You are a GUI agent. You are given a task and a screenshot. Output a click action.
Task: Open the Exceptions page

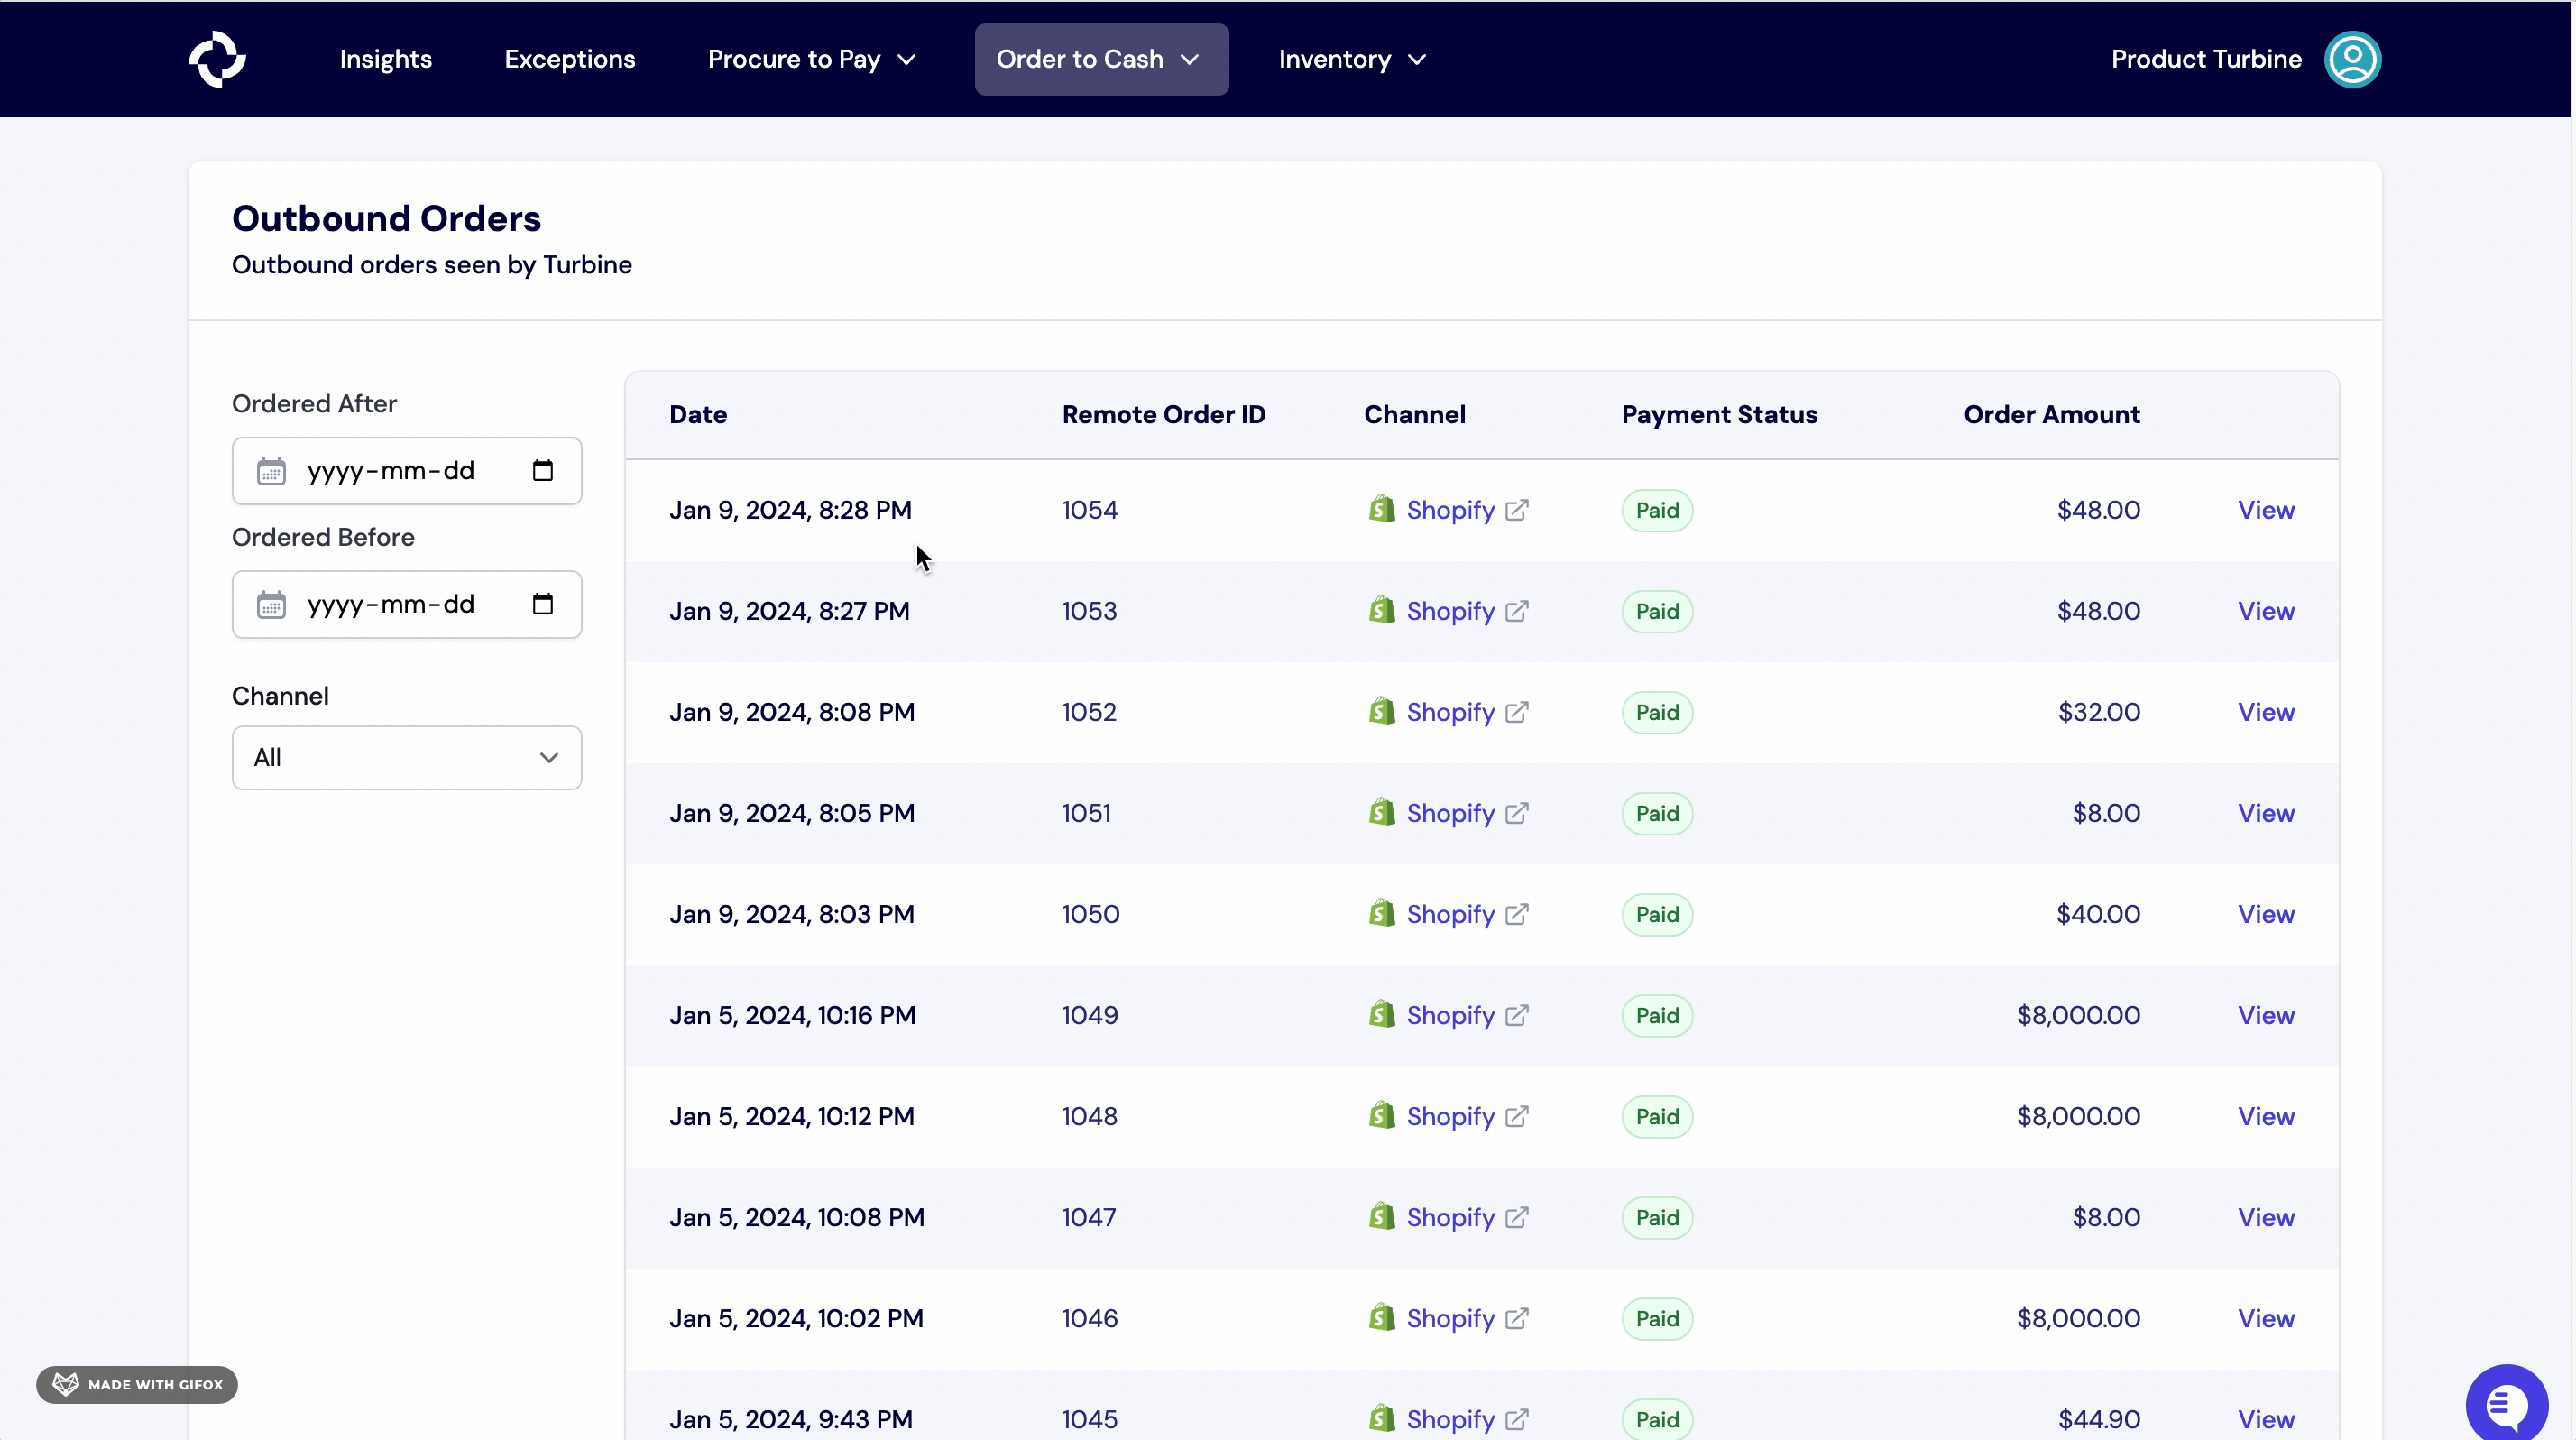570,59
